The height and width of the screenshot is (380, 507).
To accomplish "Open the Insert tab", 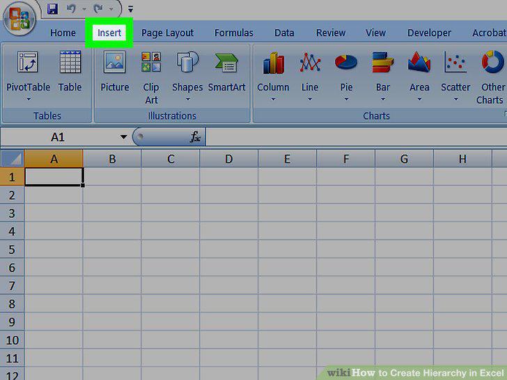I will coord(109,33).
